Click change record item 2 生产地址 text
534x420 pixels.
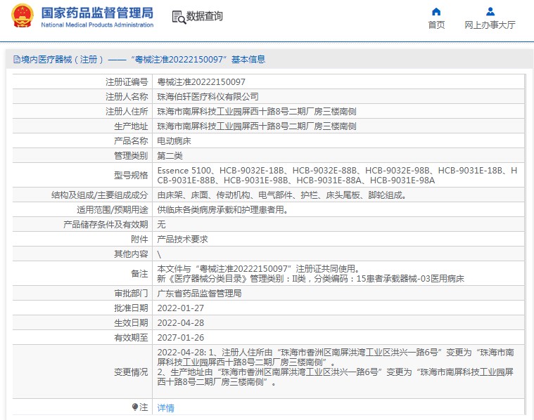(336, 377)
